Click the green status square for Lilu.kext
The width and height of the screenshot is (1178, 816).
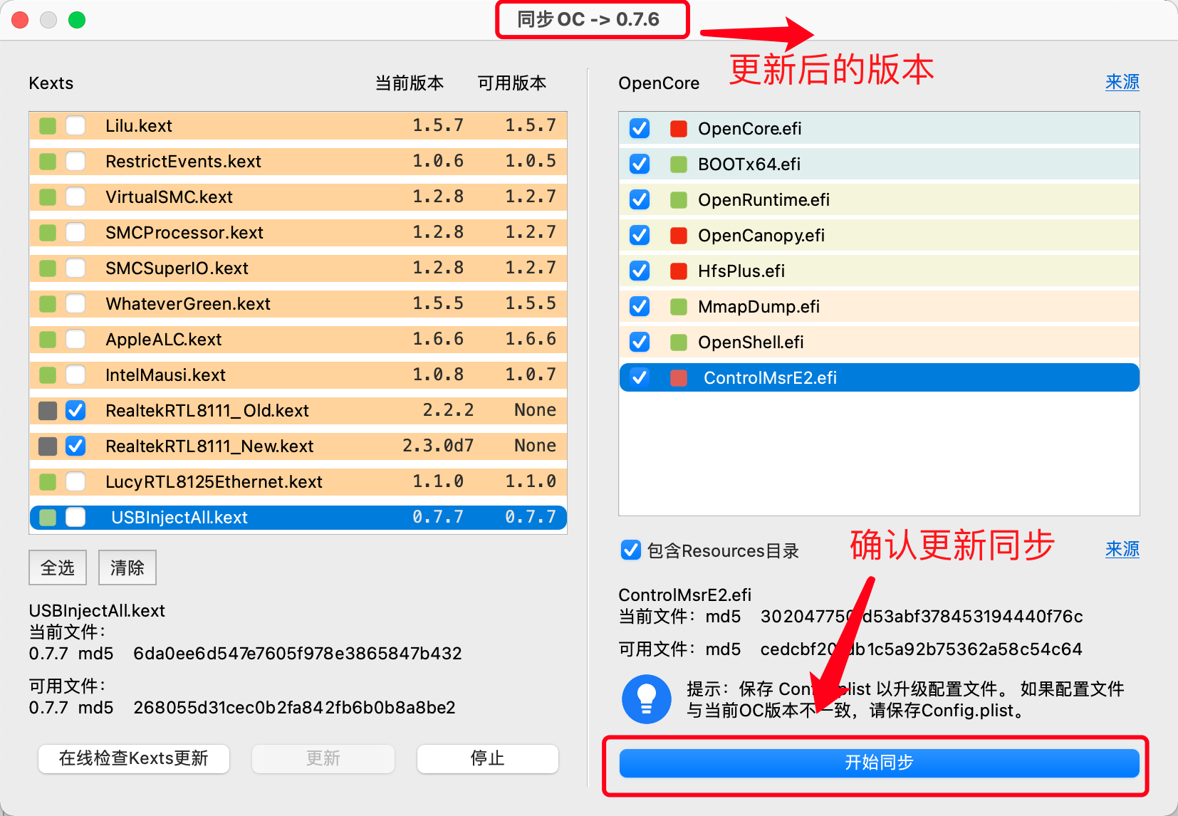(x=48, y=126)
